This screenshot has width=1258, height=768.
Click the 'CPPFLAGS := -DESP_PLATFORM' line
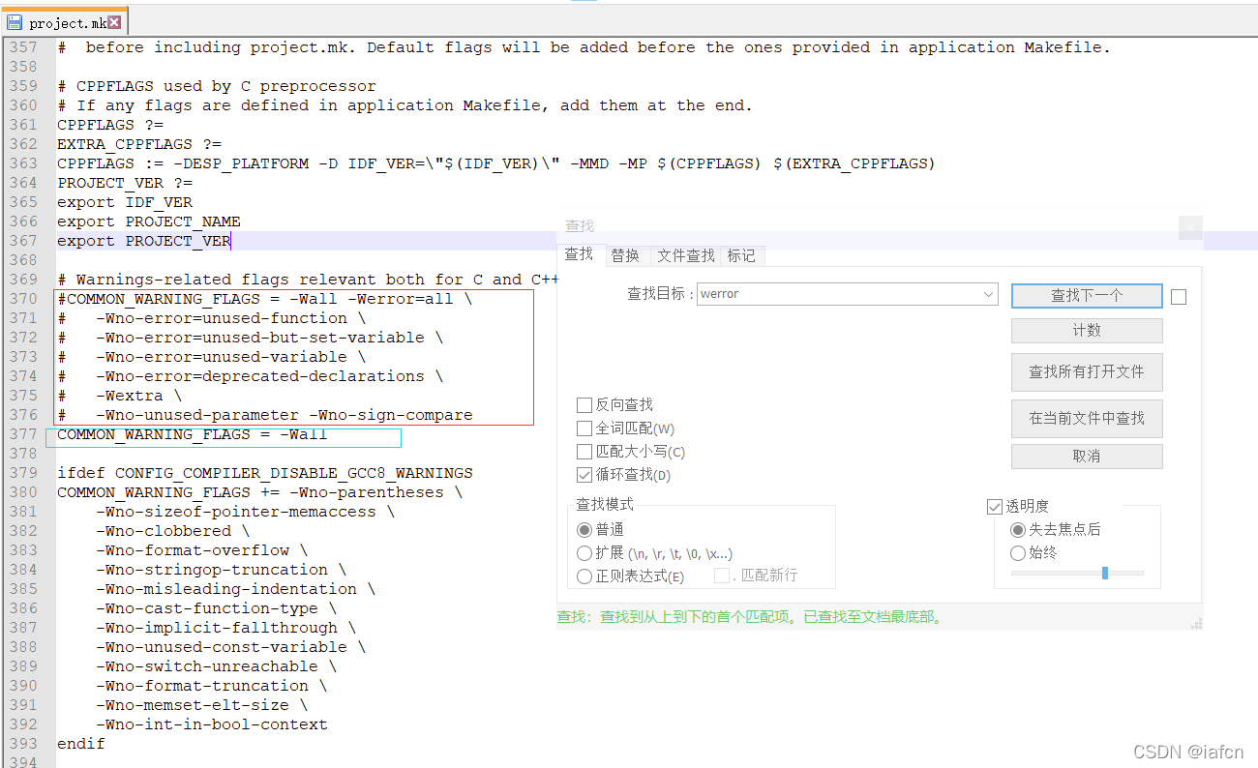(x=496, y=163)
